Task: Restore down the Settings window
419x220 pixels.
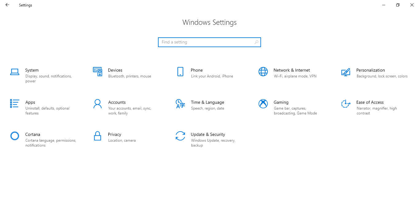Action: [398, 5]
